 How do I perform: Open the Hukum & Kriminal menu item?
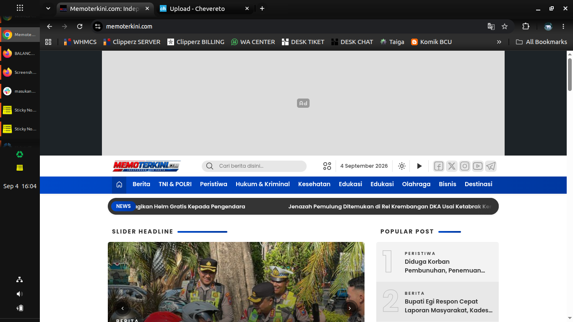263,184
